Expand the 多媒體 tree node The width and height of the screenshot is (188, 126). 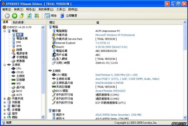click(5, 110)
